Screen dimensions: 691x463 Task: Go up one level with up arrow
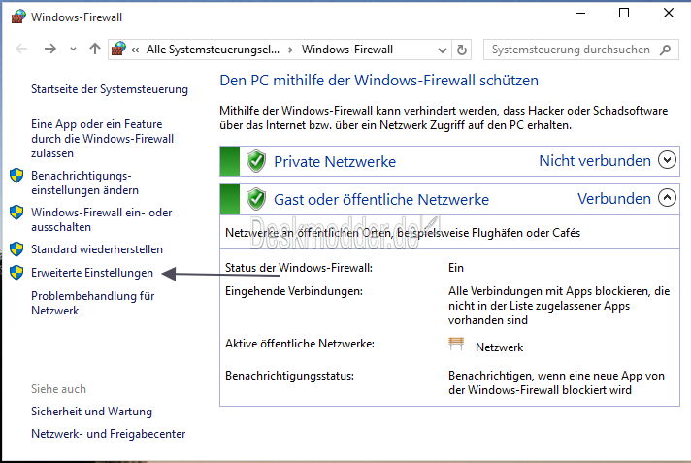[95, 49]
